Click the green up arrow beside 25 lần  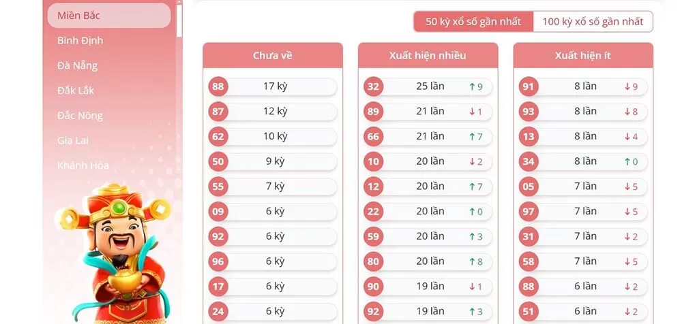(471, 86)
